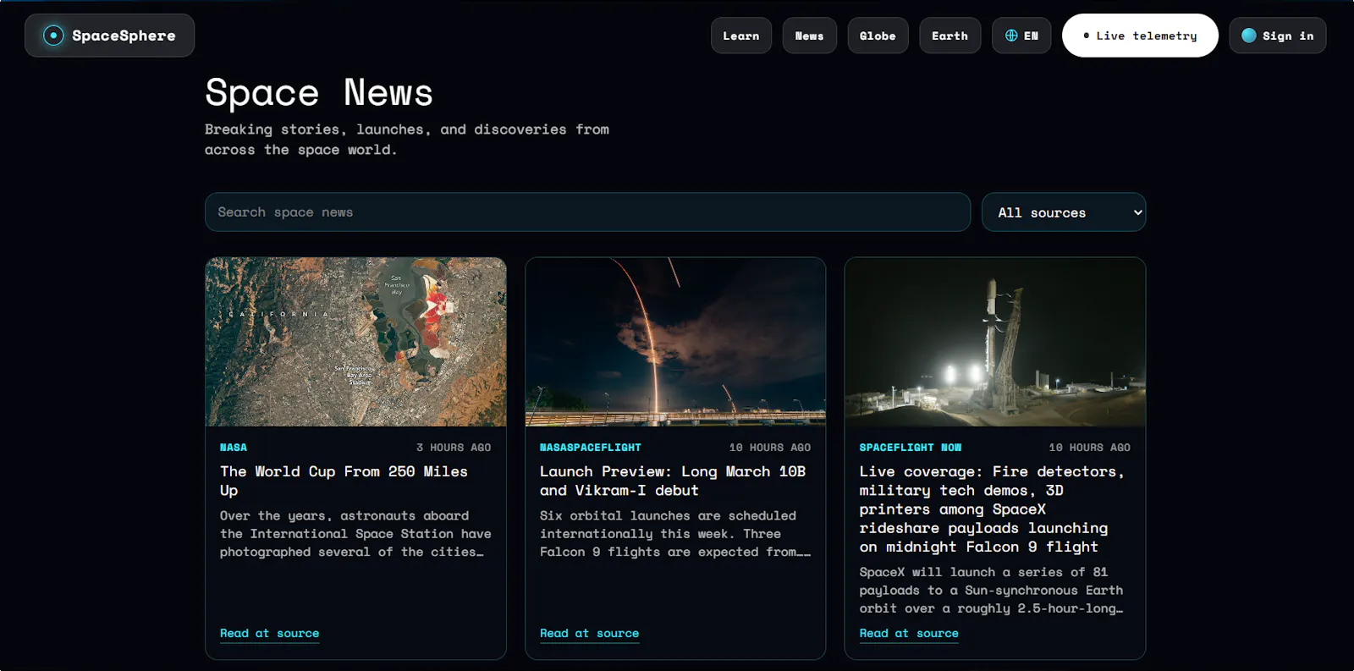This screenshot has width=1354, height=671.
Task: Click the dot indicator in Live telemetry
Action: click(1087, 36)
